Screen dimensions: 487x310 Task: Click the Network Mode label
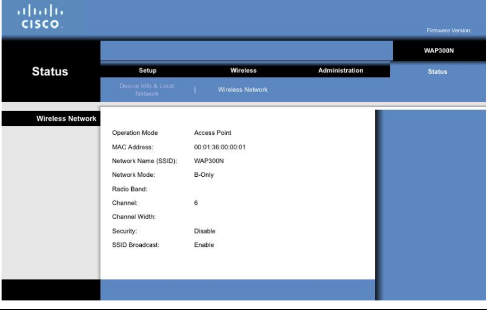tap(133, 175)
